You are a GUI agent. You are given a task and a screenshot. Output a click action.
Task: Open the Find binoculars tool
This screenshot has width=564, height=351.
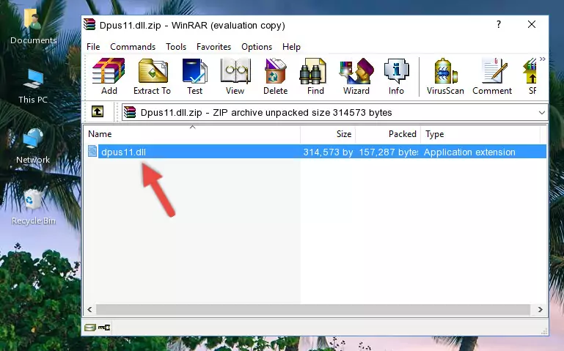click(x=315, y=76)
